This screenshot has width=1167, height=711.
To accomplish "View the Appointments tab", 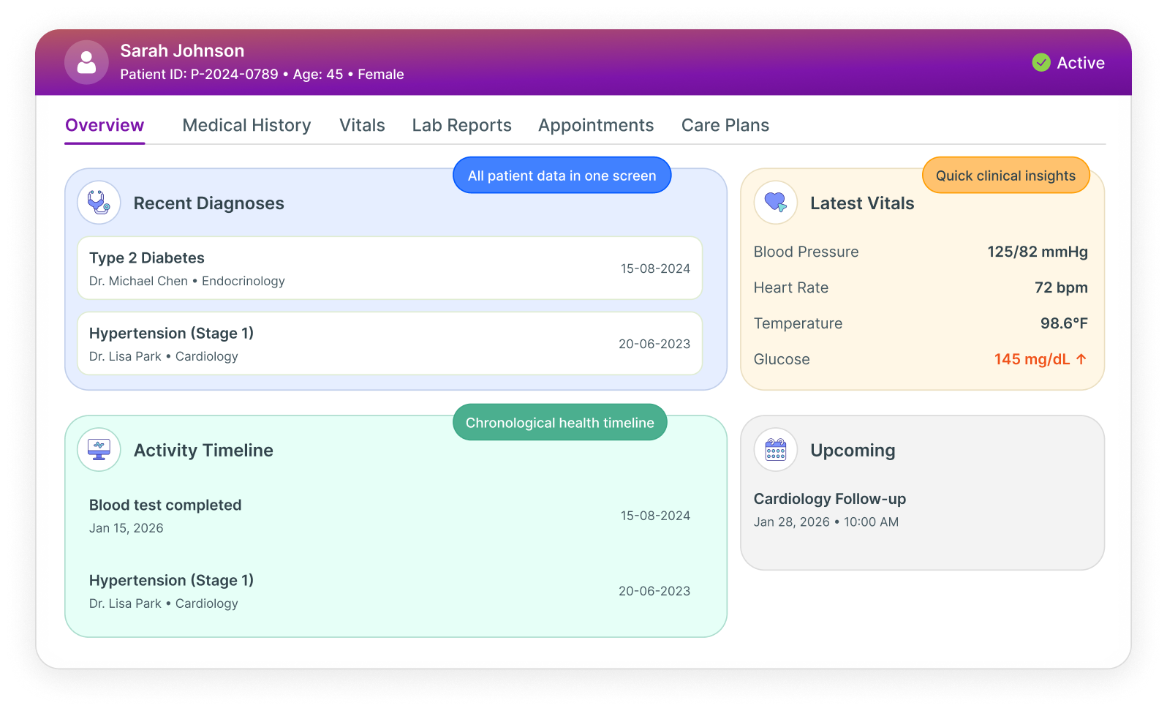I will click(596, 125).
